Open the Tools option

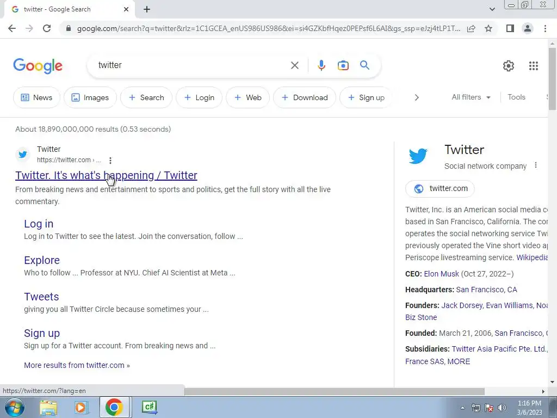(516, 97)
